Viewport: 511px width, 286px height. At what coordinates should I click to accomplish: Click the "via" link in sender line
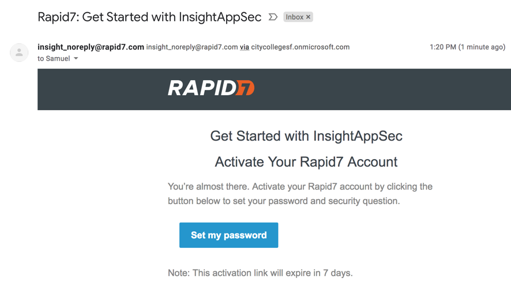click(x=245, y=47)
